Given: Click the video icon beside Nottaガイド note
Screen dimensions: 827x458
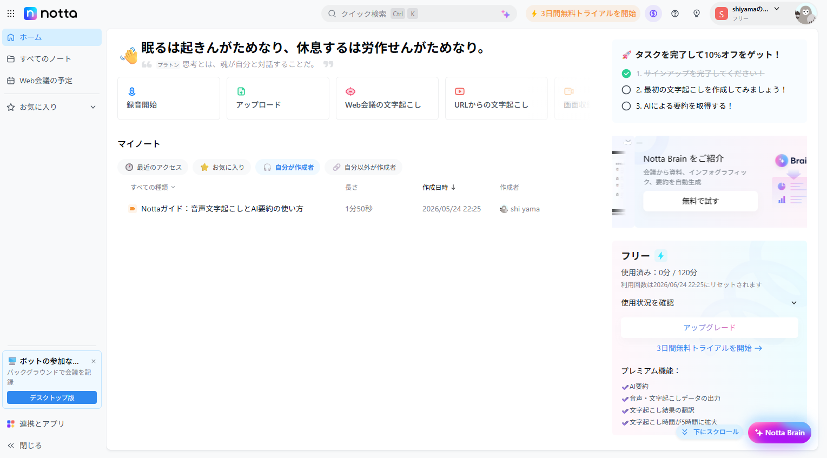Looking at the screenshot, I should [132, 209].
